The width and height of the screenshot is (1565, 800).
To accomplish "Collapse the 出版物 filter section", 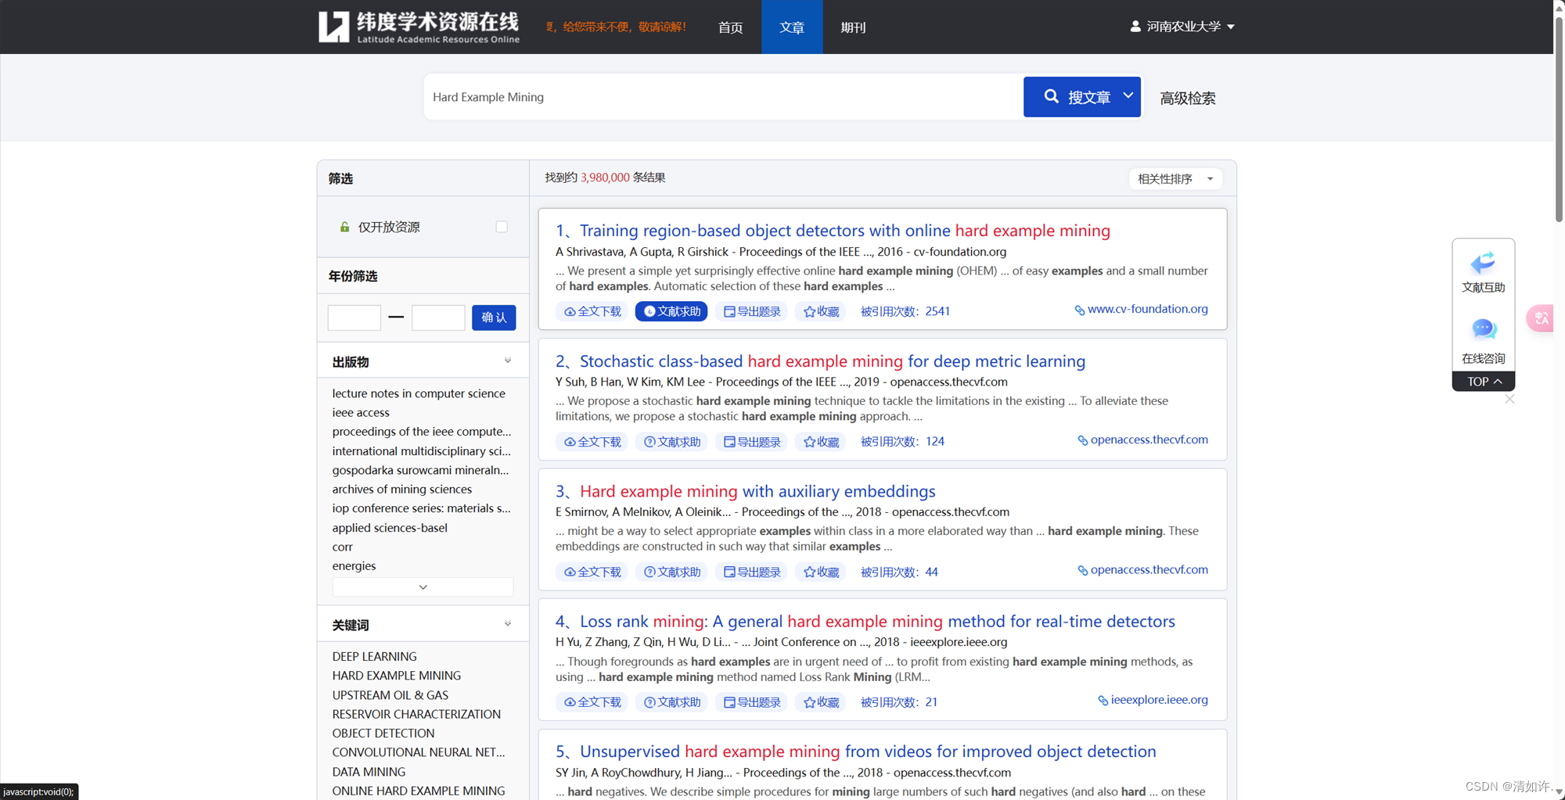I will coord(508,361).
